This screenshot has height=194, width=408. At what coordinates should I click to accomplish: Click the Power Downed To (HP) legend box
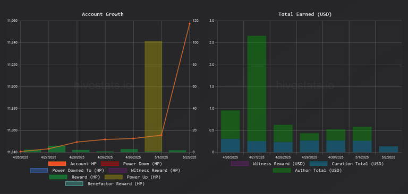(x=39, y=170)
